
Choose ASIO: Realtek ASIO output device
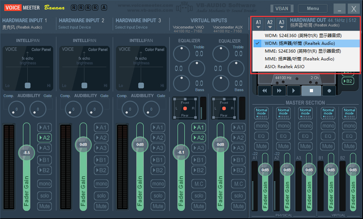coord(307,67)
